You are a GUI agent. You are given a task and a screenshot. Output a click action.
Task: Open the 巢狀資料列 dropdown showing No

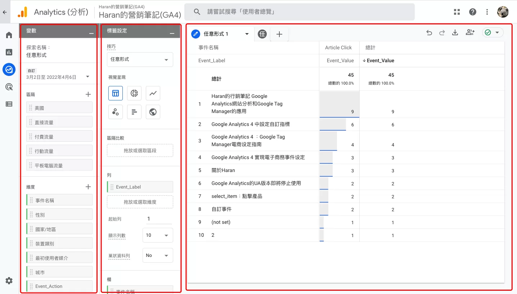pos(158,255)
